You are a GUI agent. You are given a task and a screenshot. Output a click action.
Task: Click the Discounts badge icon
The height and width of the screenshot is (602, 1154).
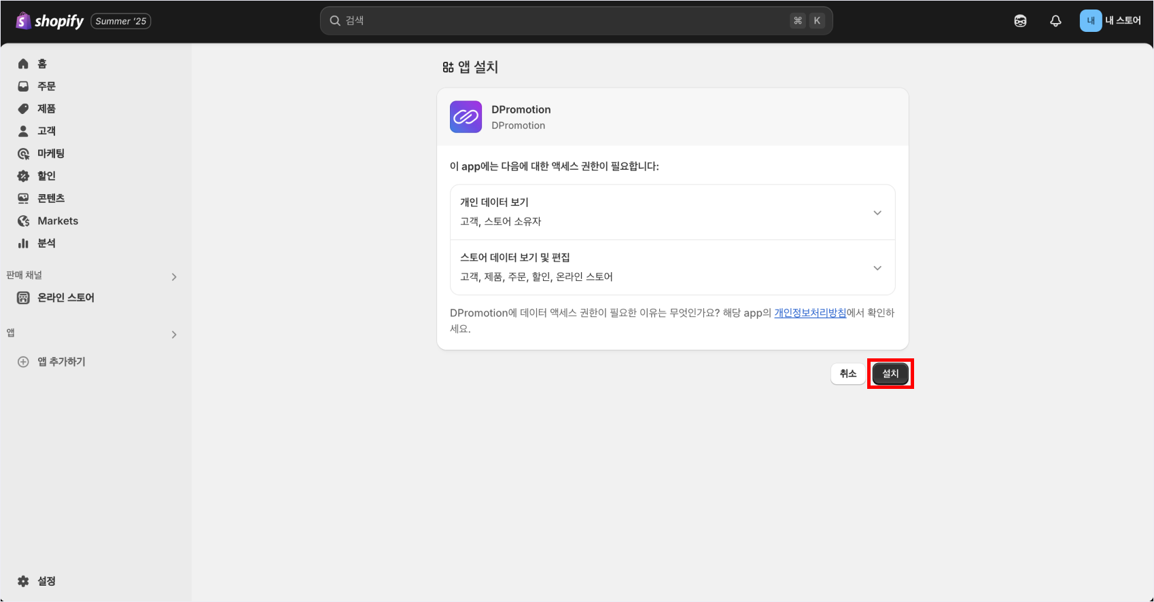23,176
